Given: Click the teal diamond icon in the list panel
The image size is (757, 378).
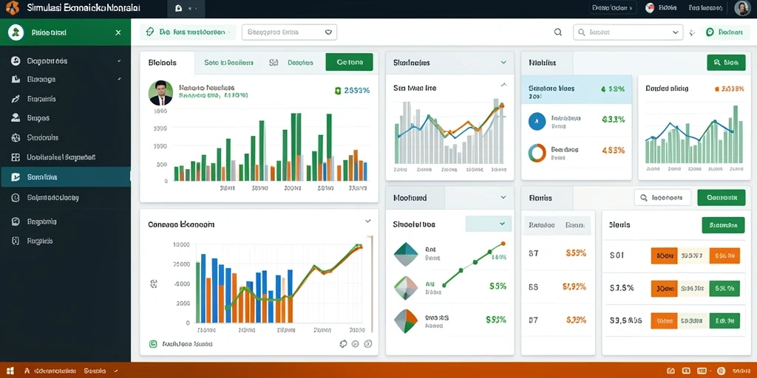Looking at the screenshot, I should (x=406, y=254).
